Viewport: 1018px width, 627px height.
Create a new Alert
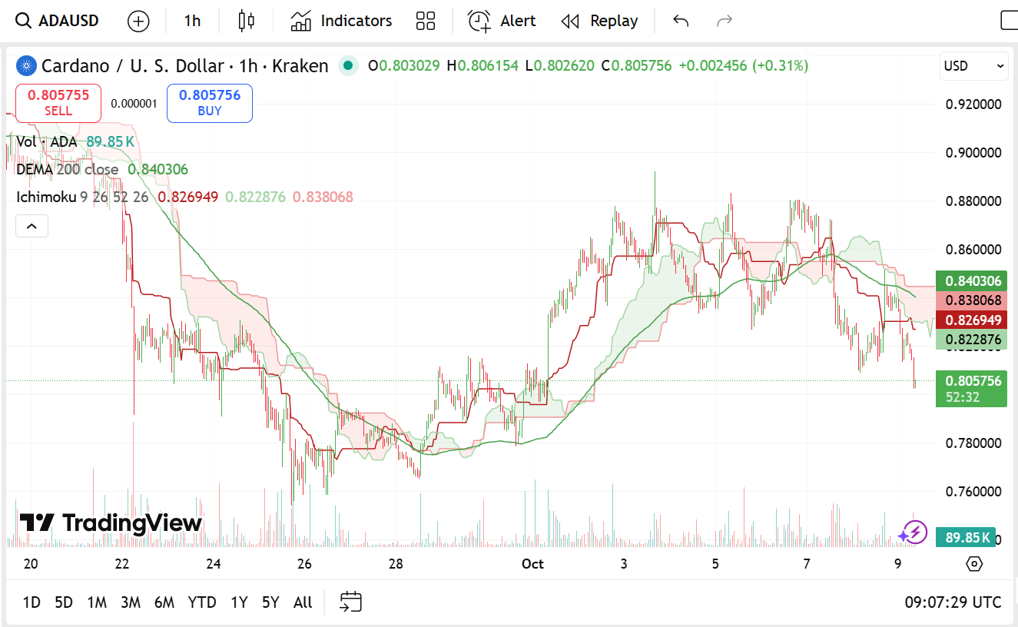click(x=502, y=21)
